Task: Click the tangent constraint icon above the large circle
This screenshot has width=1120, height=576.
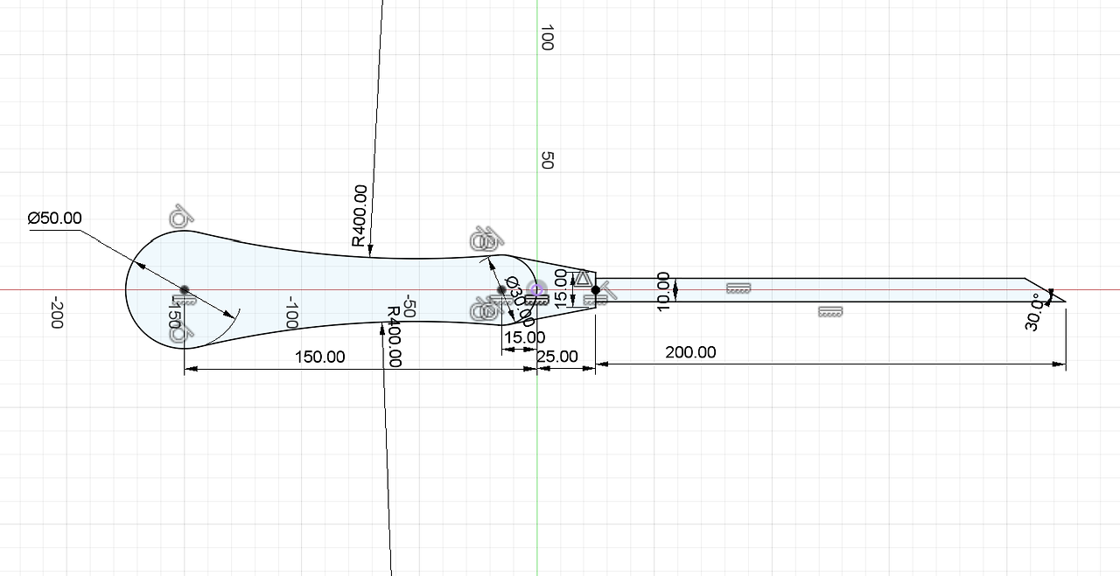Action: [x=182, y=216]
